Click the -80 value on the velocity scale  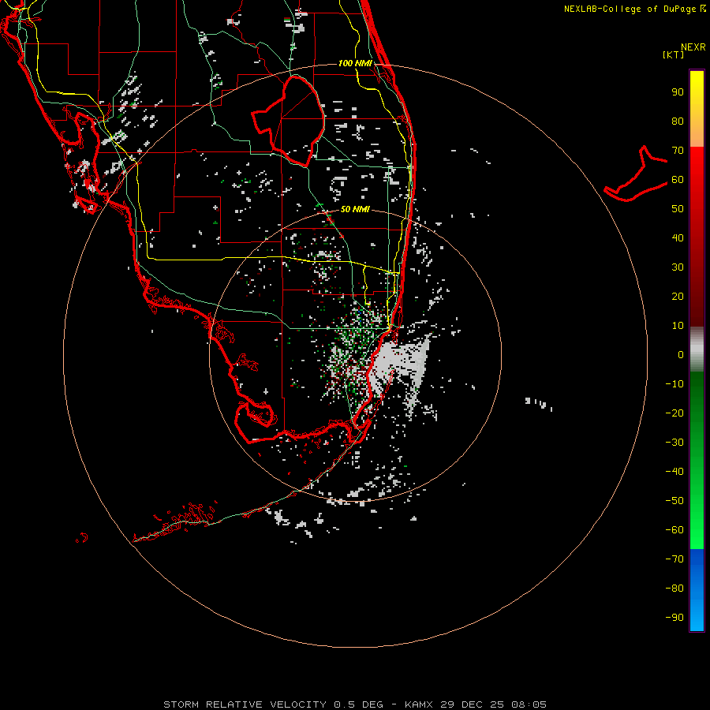pos(674,589)
